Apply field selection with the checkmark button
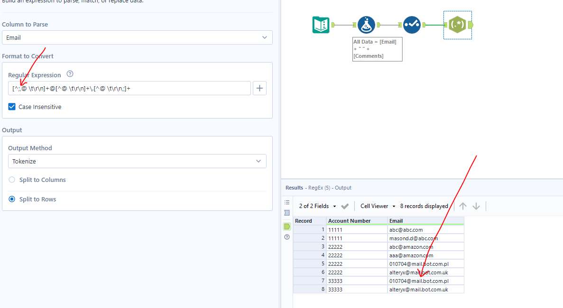This screenshot has height=308, width=563. tap(345, 206)
